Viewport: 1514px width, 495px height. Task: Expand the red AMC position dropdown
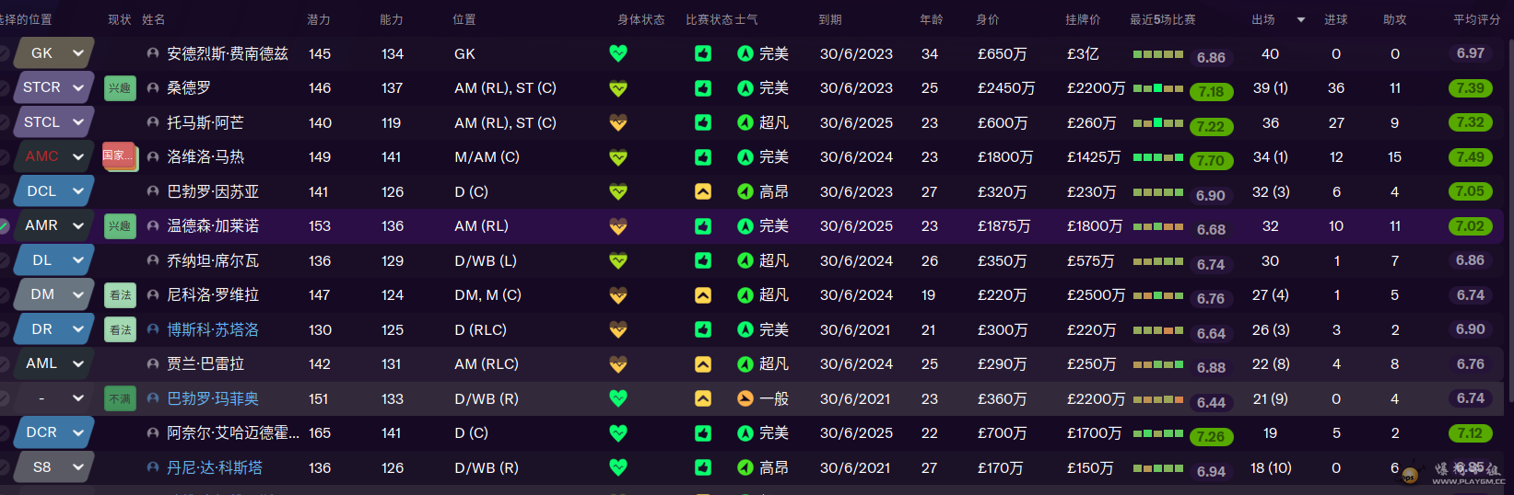78,156
